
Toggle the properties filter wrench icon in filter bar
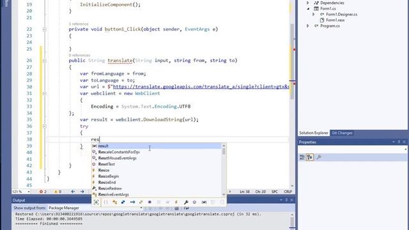click(x=186, y=202)
